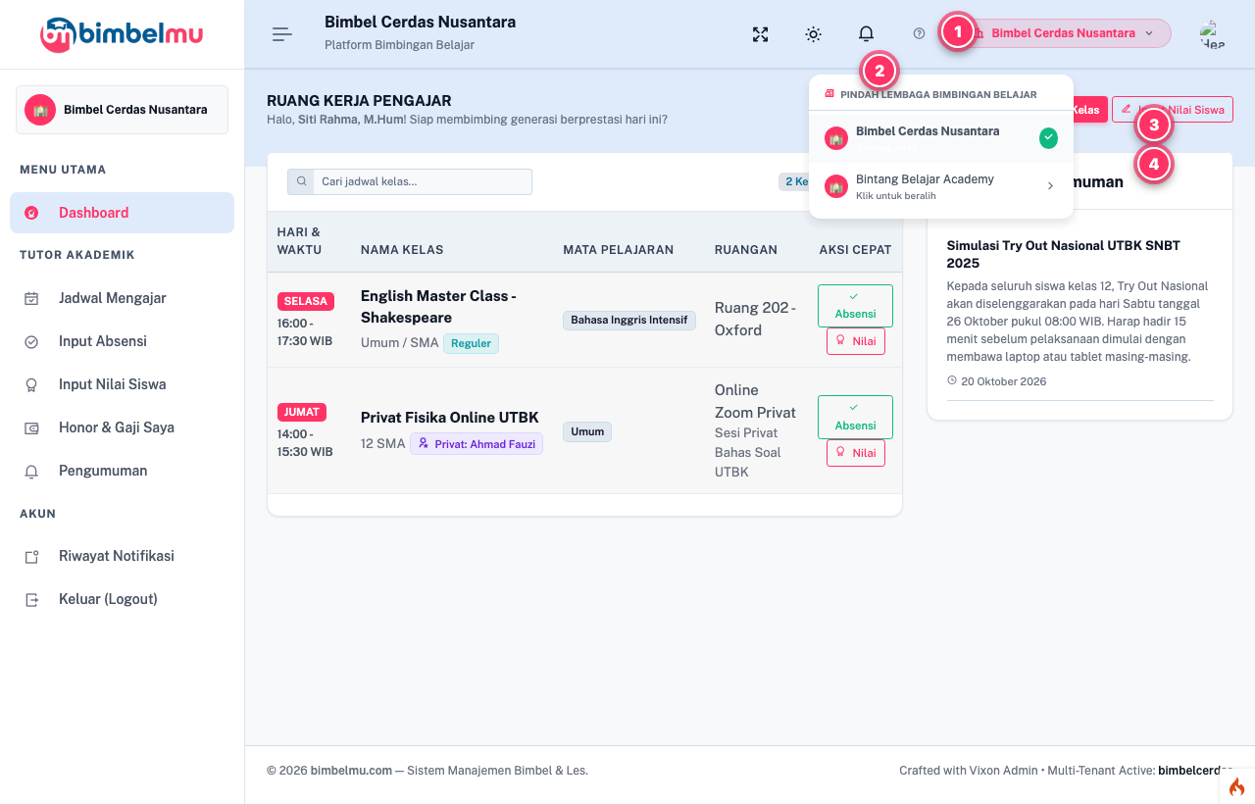Go to Jadwal Mengajar in the sidebar
This screenshot has width=1255, height=804.
point(122,298)
